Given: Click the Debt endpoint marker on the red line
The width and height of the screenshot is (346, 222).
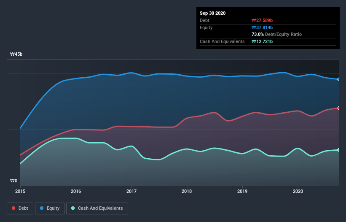Looking at the screenshot, I should [x=339, y=108].
